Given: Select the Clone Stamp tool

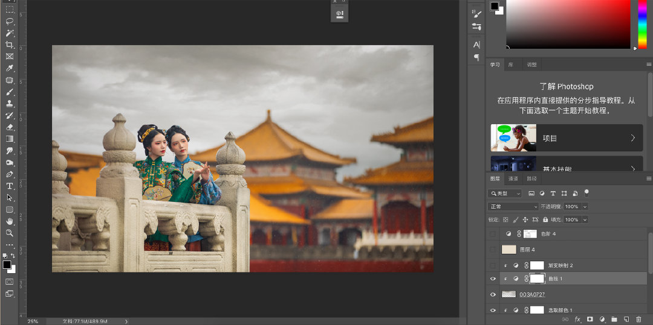Looking at the screenshot, I should coord(9,103).
